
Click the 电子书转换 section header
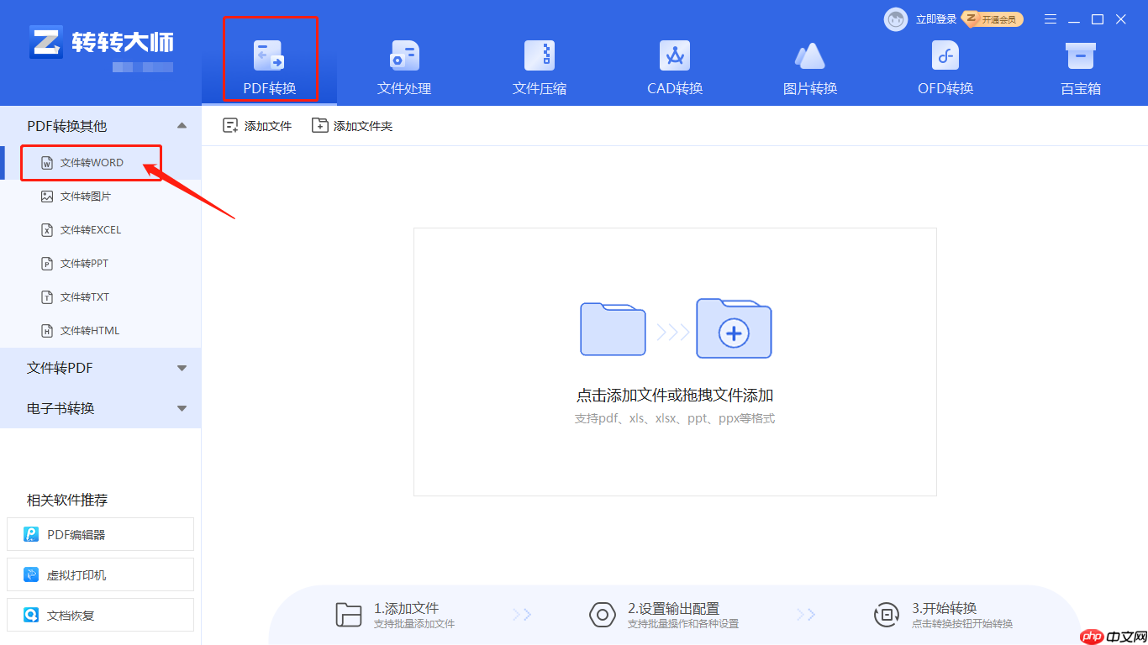point(101,408)
